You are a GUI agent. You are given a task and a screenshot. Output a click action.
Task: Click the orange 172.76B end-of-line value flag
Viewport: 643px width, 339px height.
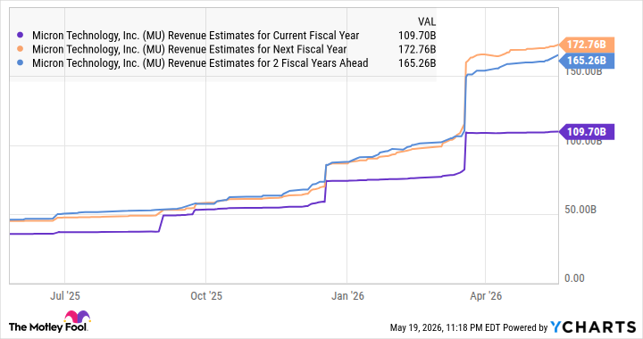[587, 45]
